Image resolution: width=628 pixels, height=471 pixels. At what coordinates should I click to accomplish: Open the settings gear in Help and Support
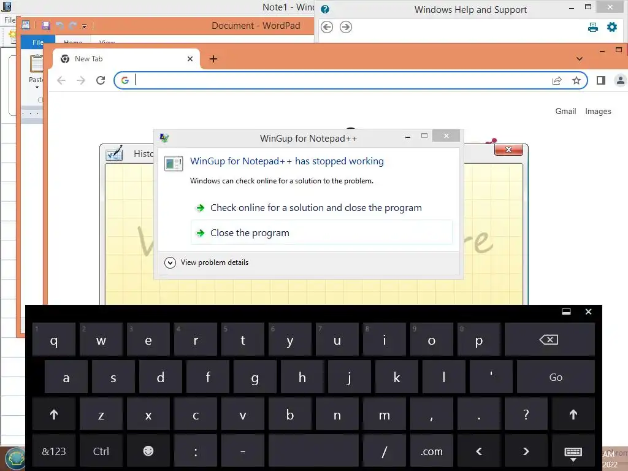click(612, 27)
